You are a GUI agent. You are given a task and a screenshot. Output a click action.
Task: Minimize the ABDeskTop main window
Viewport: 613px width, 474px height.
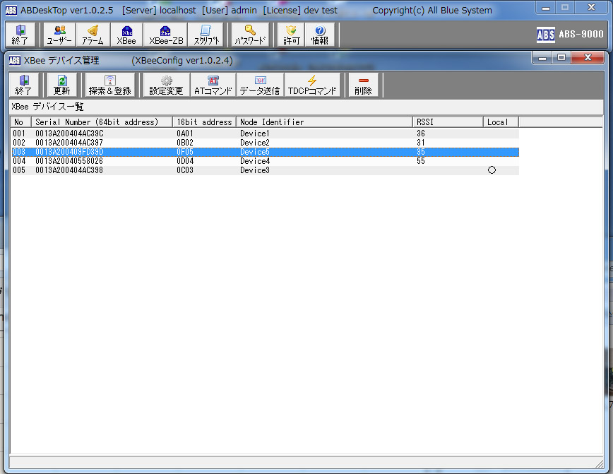coord(546,8)
